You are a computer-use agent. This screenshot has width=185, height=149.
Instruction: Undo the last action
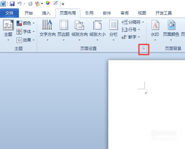point(20,4)
